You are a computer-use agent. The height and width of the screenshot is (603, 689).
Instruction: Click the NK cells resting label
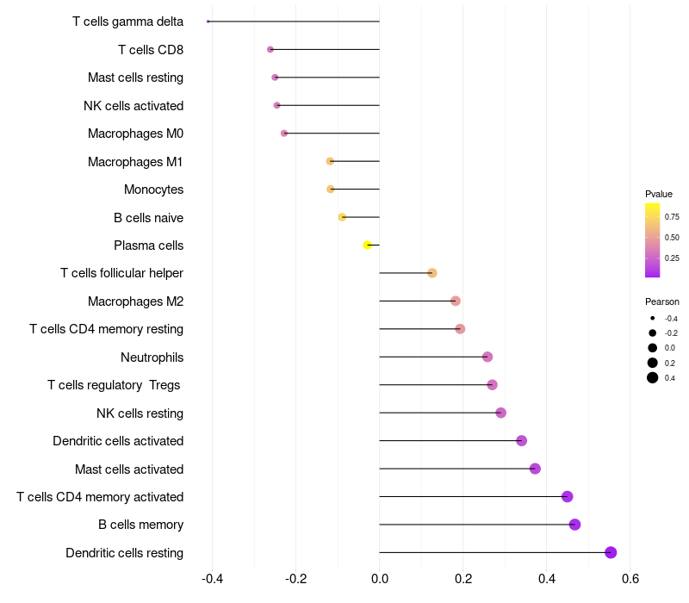click(140, 413)
